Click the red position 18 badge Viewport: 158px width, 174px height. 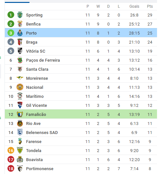pyautogui.click(x=11, y=169)
